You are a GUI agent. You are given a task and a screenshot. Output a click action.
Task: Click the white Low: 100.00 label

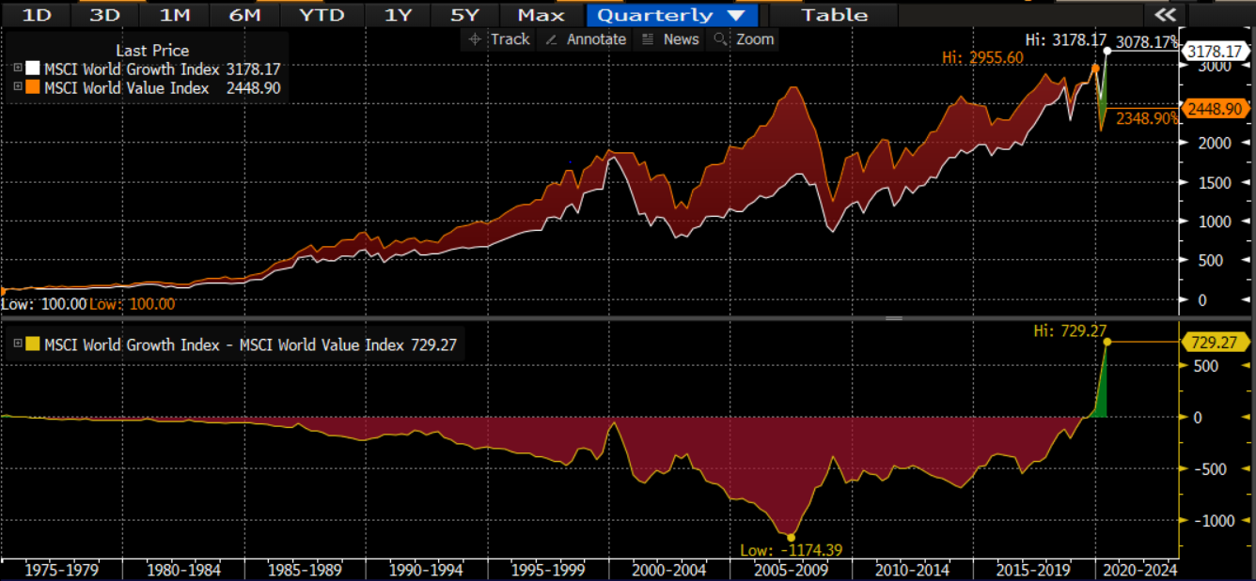(x=43, y=304)
